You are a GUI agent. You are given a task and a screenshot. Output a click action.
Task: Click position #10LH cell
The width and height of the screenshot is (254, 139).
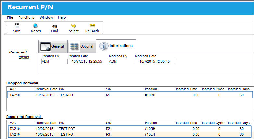click(150, 134)
